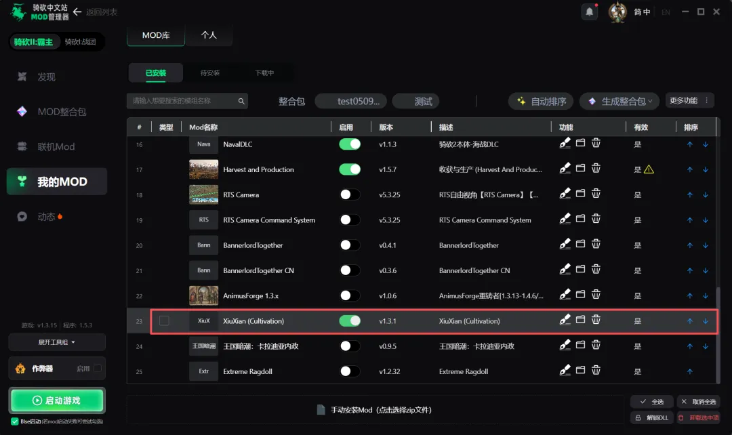The width and height of the screenshot is (732, 435).
Task: Click edit pencil icon for AnimusForge 1.3.x
Action: click(565, 295)
